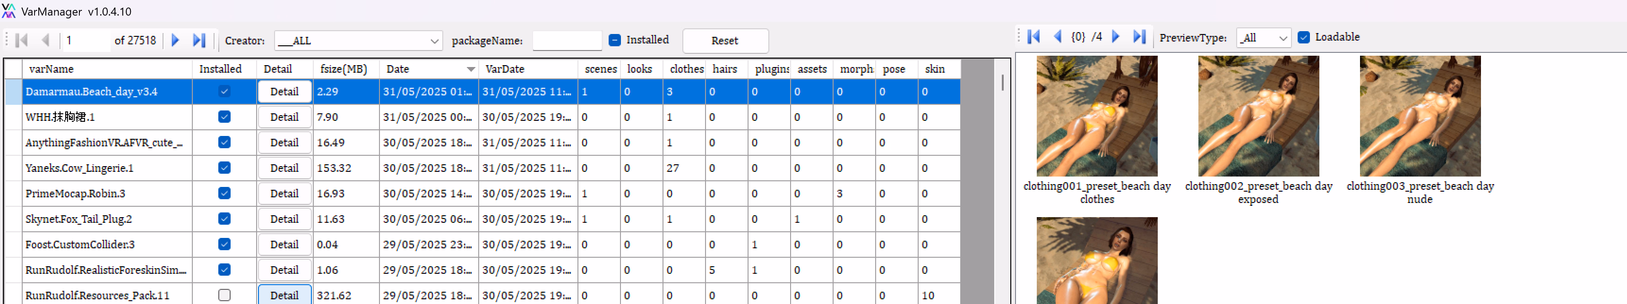Image resolution: width=1627 pixels, height=304 pixels.
Task: Open Detail for Yaneks.Cow_Lingerie.1
Action: pyautogui.click(x=284, y=168)
